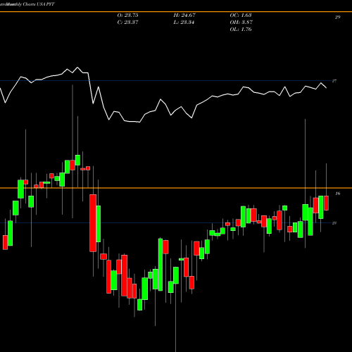
Task: Select the open value "O: 23.75"
Action: (127, 15)
